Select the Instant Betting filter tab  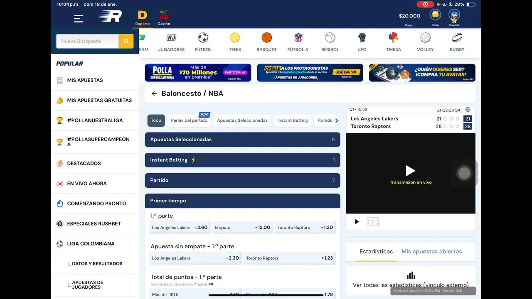pos(293,120)
